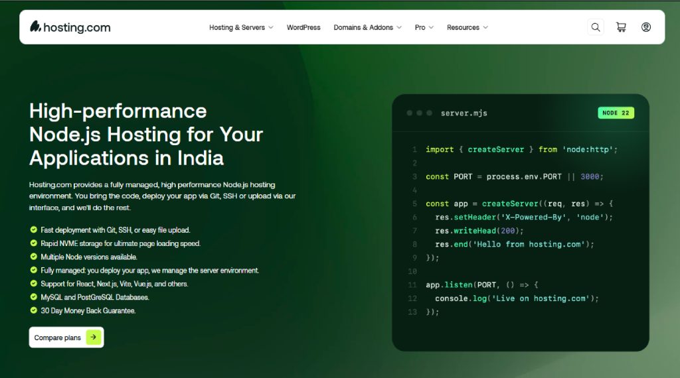Click checkmark icon beside Fast deployment line
The width and height of the screenshot is (680, 378).
click(x=33, y=230)
